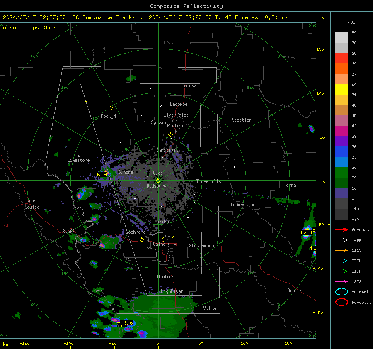Click the Okotoks label
Image resolution: width=373 pixels, height=349 pixels.
tap(166, 277)
